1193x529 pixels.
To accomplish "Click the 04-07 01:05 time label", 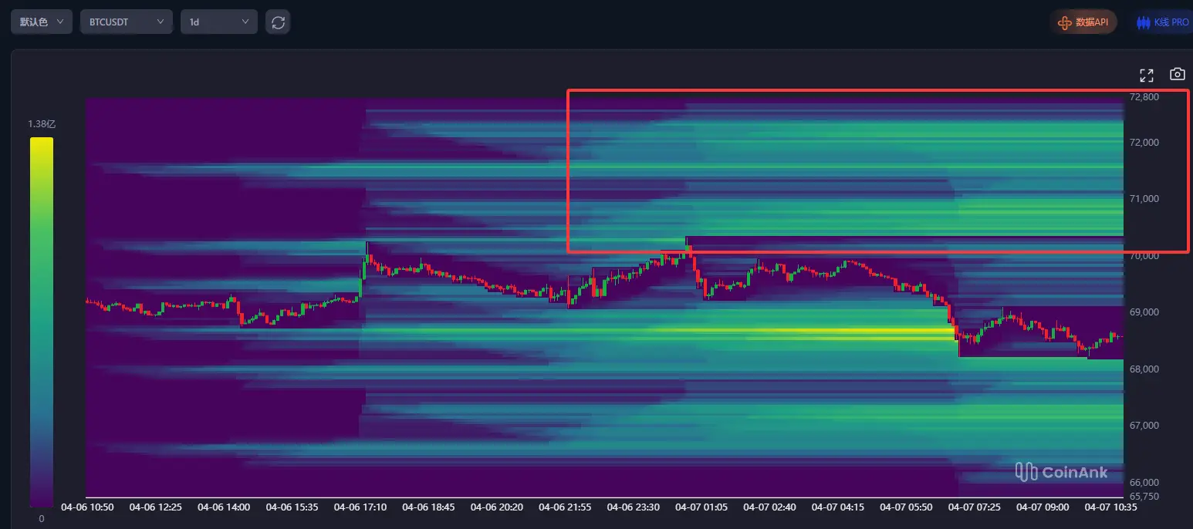I will (701, 507).
